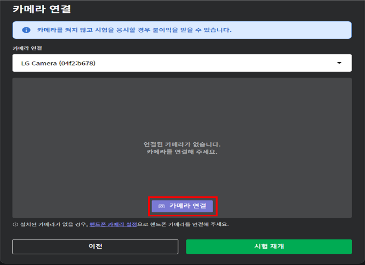This screenshot has width=365, height=265.
Task: Click '핸드폰 카메라를 연결해 주세요' footnote ending
Action: (x=189, y=225)
